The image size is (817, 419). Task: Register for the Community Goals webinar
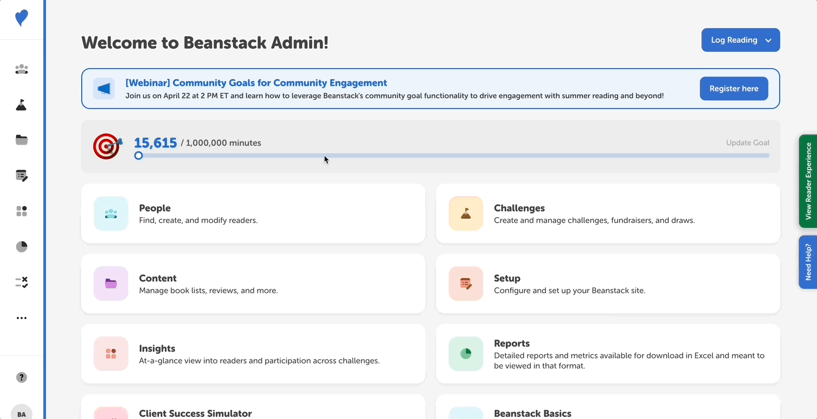tap(734, 89)
